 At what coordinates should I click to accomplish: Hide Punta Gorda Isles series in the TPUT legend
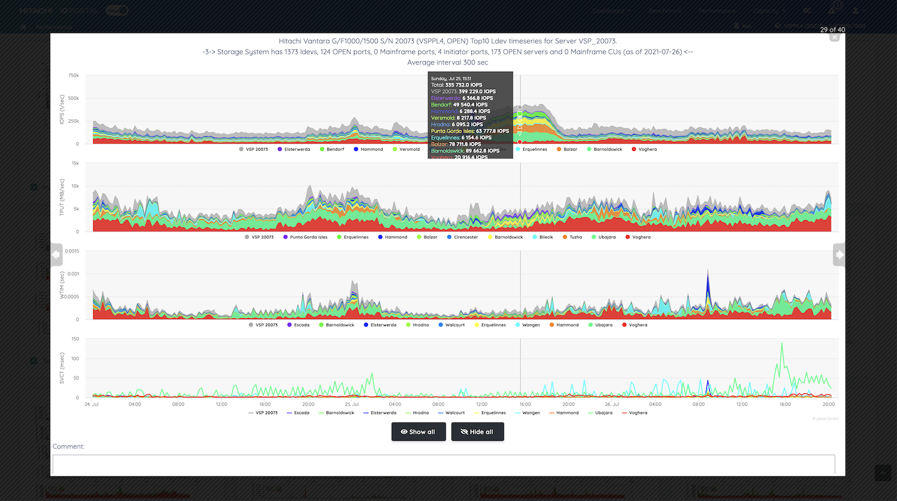pos(305,237)
